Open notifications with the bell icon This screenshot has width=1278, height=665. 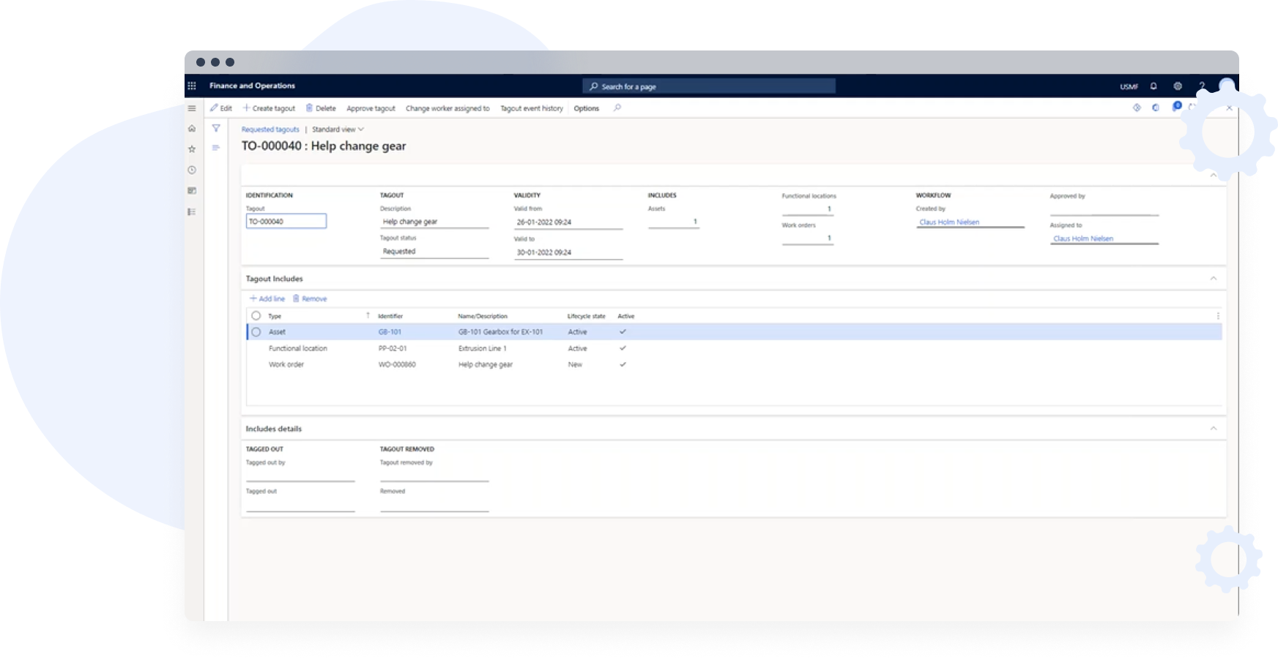[1153, 86]
